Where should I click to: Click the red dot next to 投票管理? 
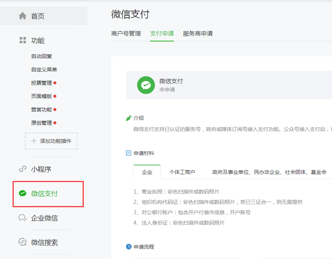pos(55,83)
